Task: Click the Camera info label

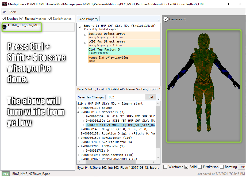Action: click(x=178, y=19)
